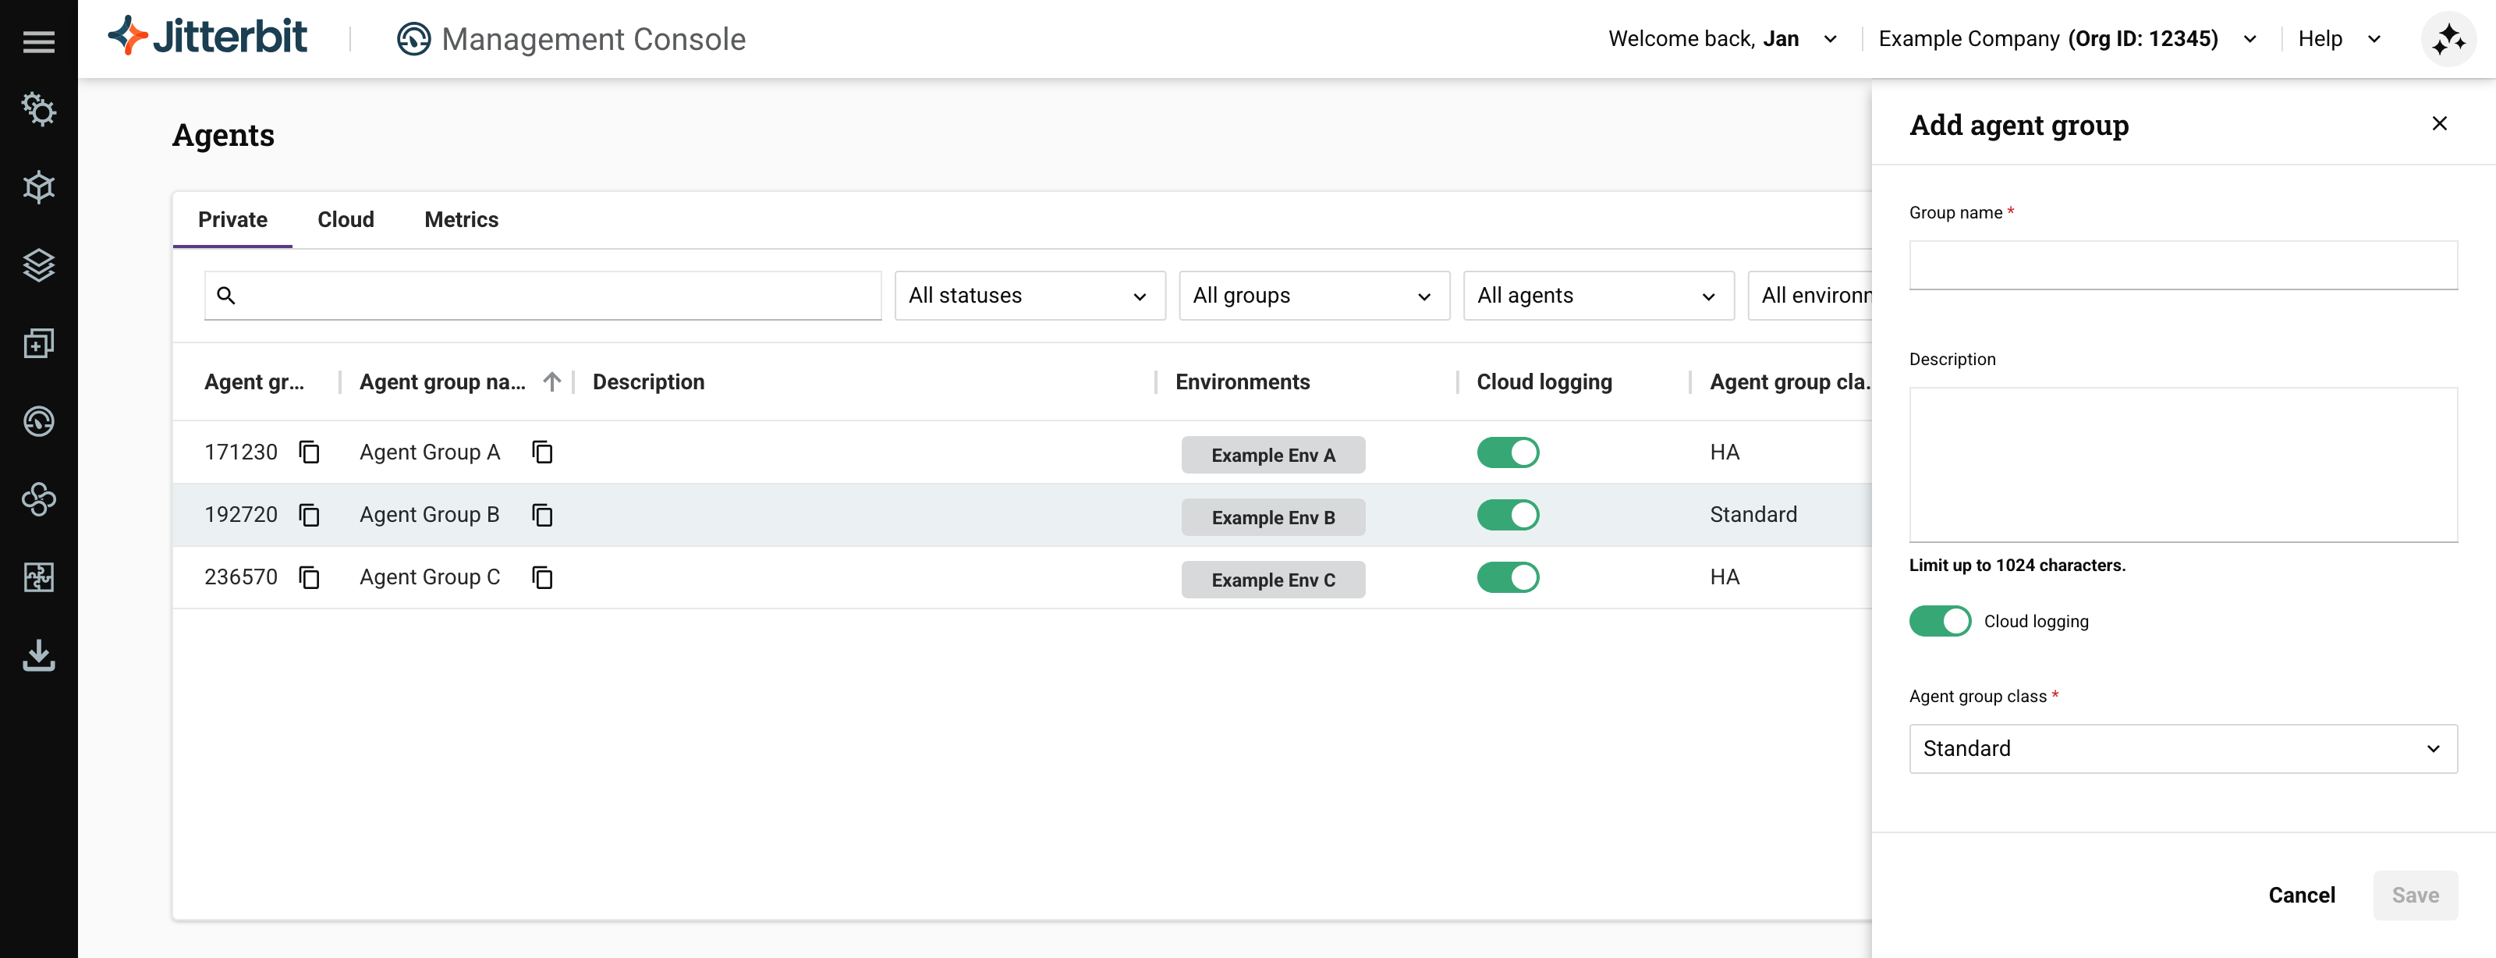
Task: Copy agent group ID 171230
Action: (x=309, y=452)
